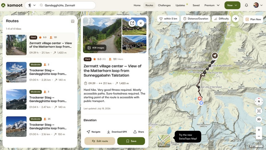266x150 pixels.
Task: Open the map Layers switcher
Action: (x=164, y=141)
